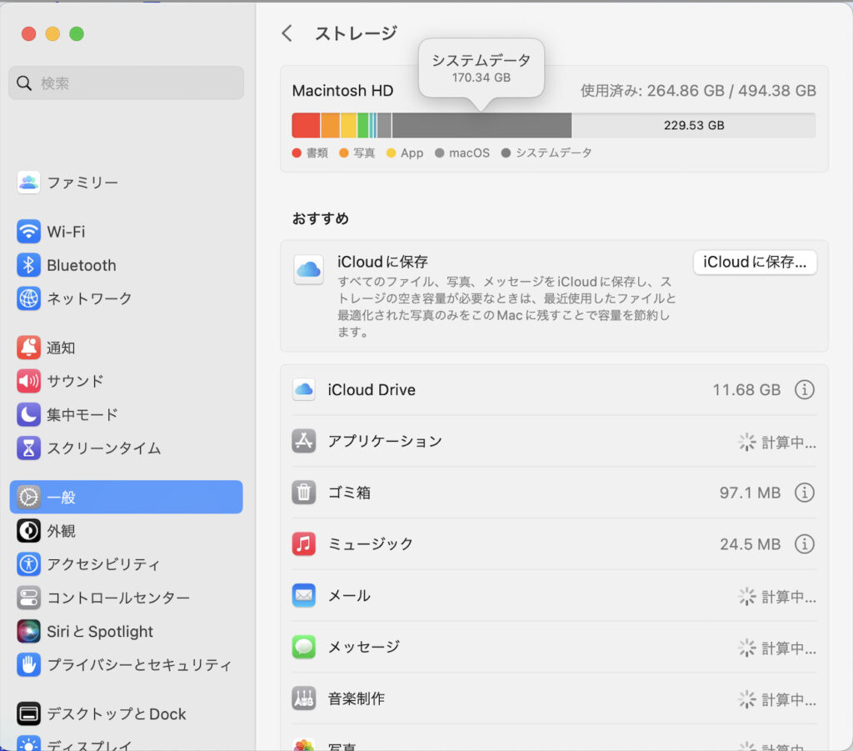Click the Mail (メール) envelope icon
Image resolution: width=853 pixels, height=751 pixels.
point(303,595)
